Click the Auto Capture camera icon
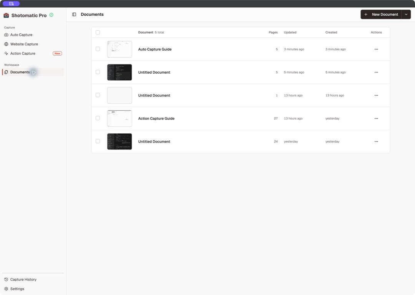415x295 pixels. (x=6, y=35)
